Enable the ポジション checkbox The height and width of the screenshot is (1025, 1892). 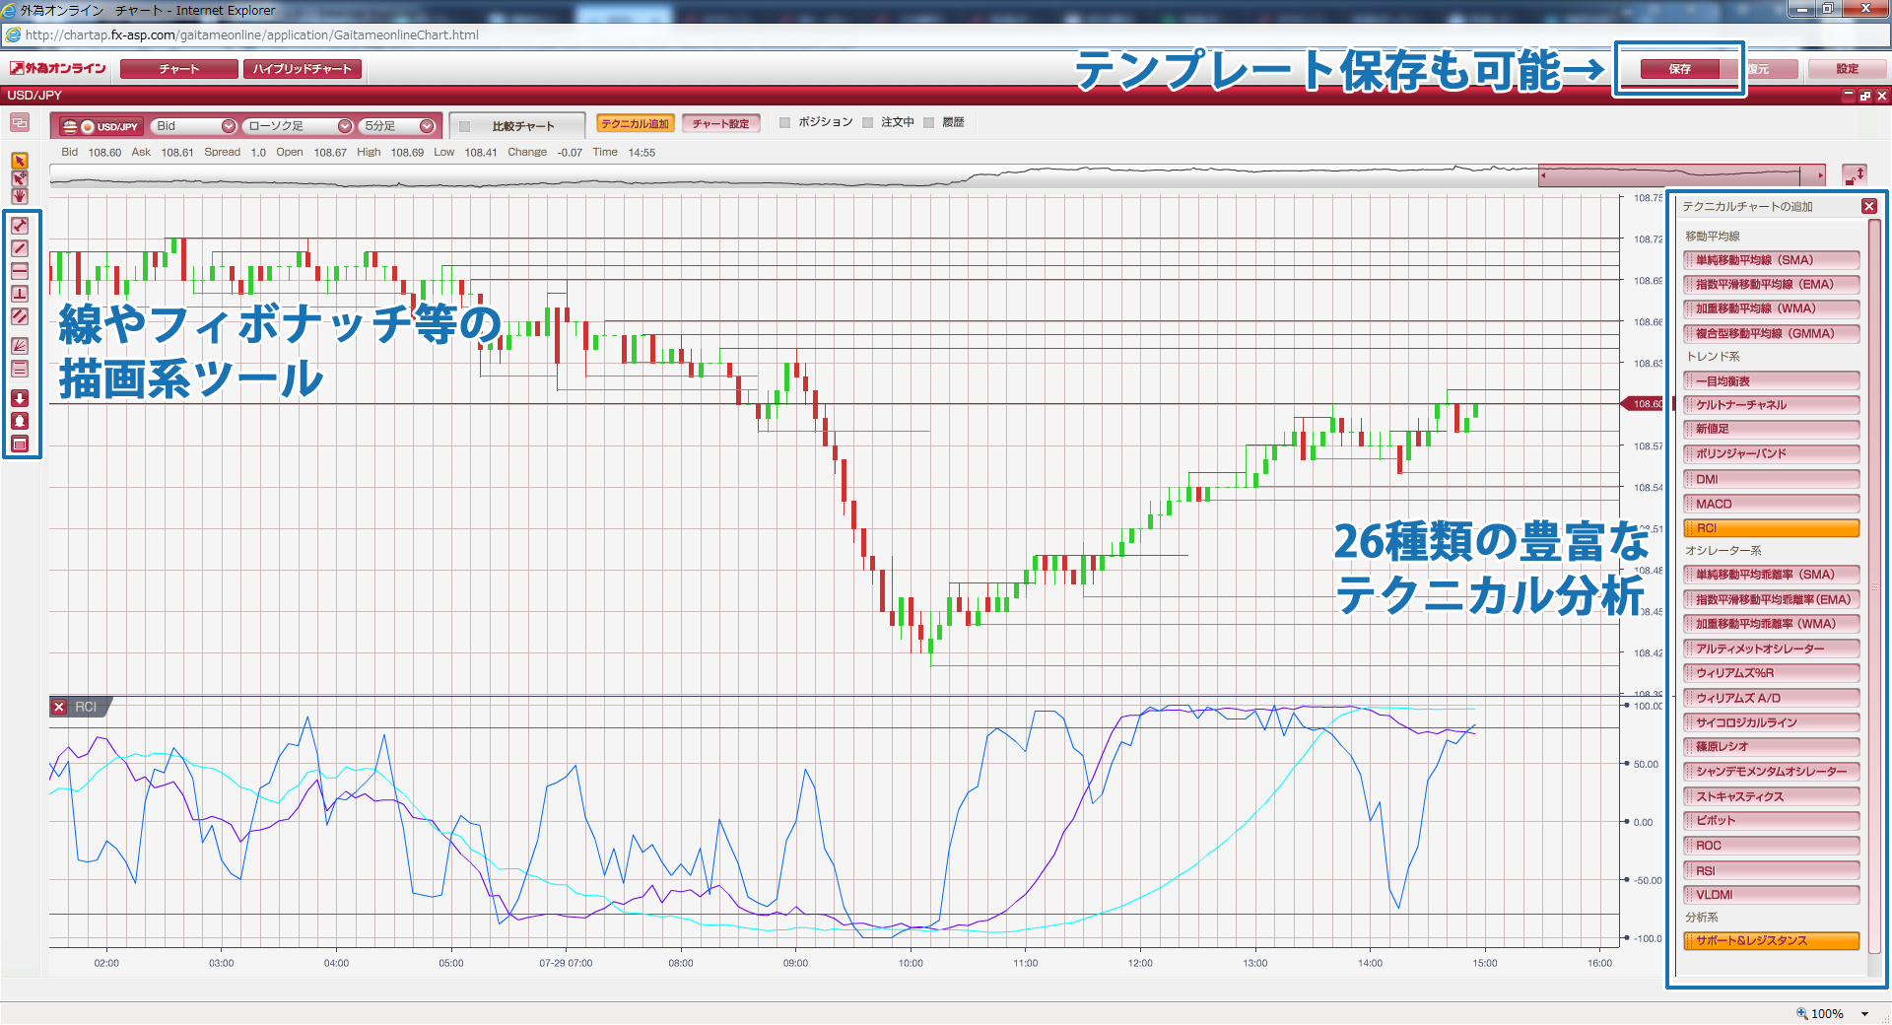coord(785,122)
